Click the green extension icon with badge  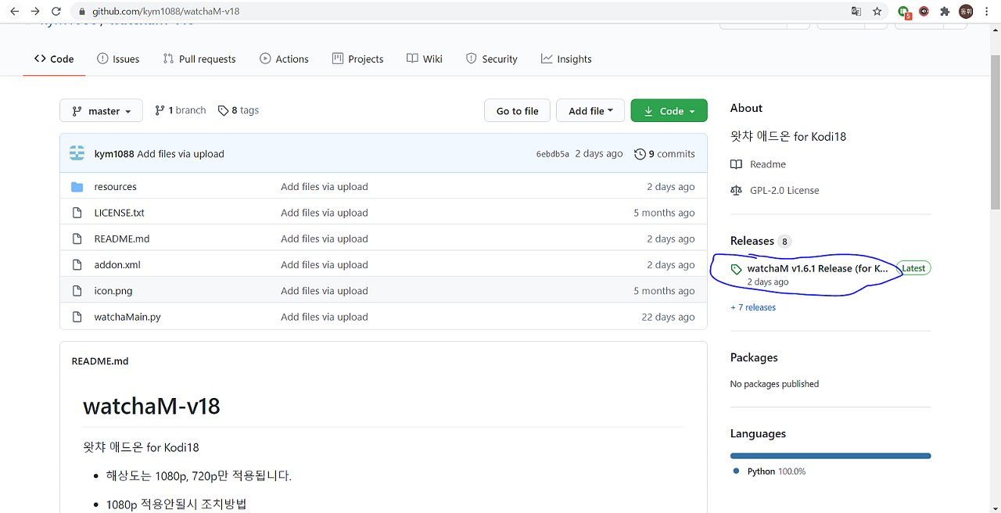pyautogui.click(x=904, y=12)
